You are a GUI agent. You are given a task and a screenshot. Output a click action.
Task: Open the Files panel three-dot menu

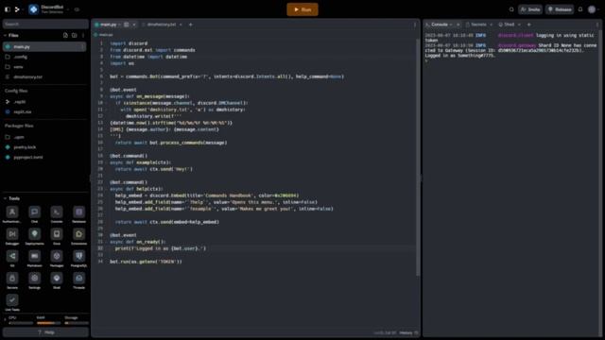[x=83, y=35]
